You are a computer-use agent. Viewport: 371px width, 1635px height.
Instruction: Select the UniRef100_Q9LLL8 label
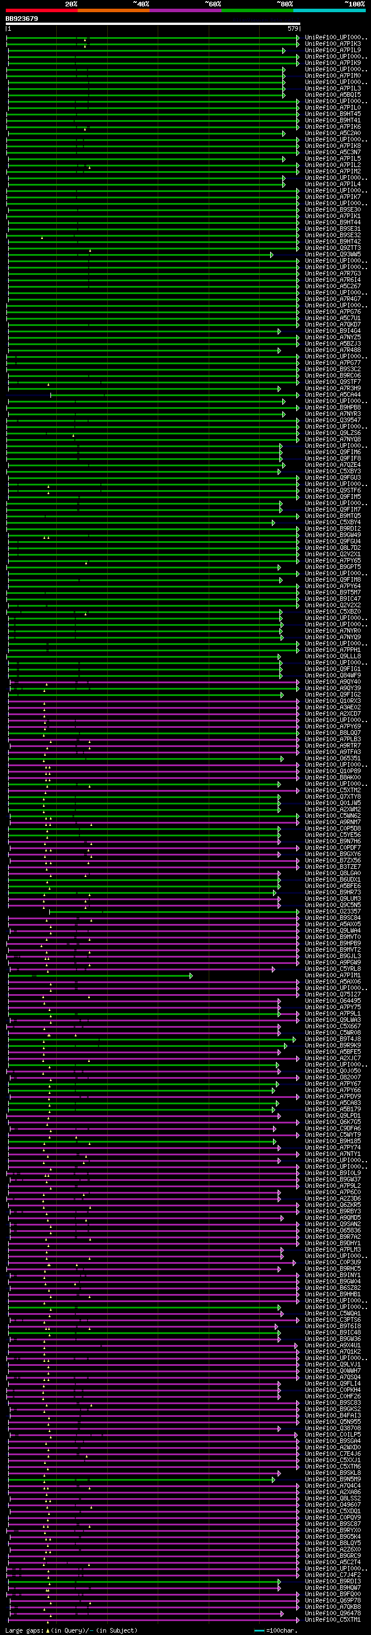coord(333,657)
